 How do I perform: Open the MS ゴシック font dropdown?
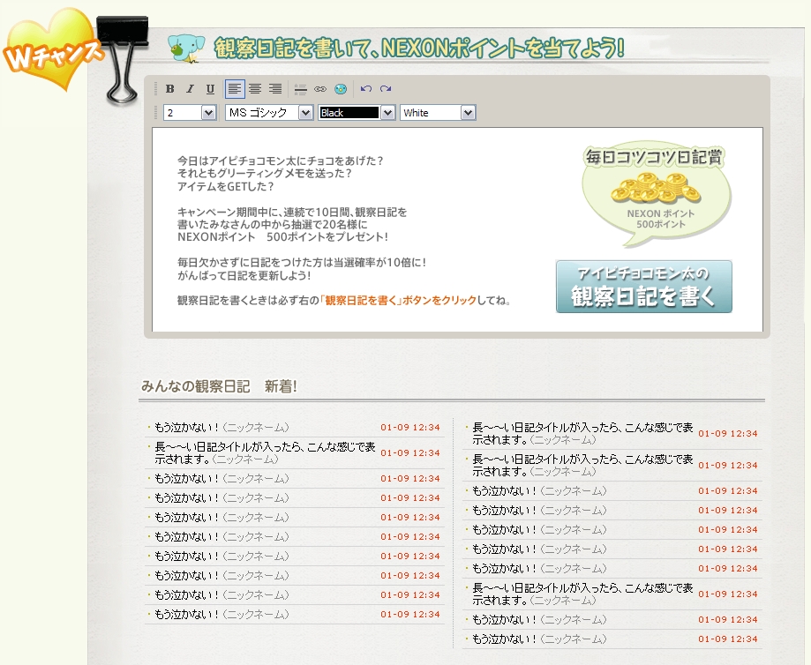pos(269,113)
